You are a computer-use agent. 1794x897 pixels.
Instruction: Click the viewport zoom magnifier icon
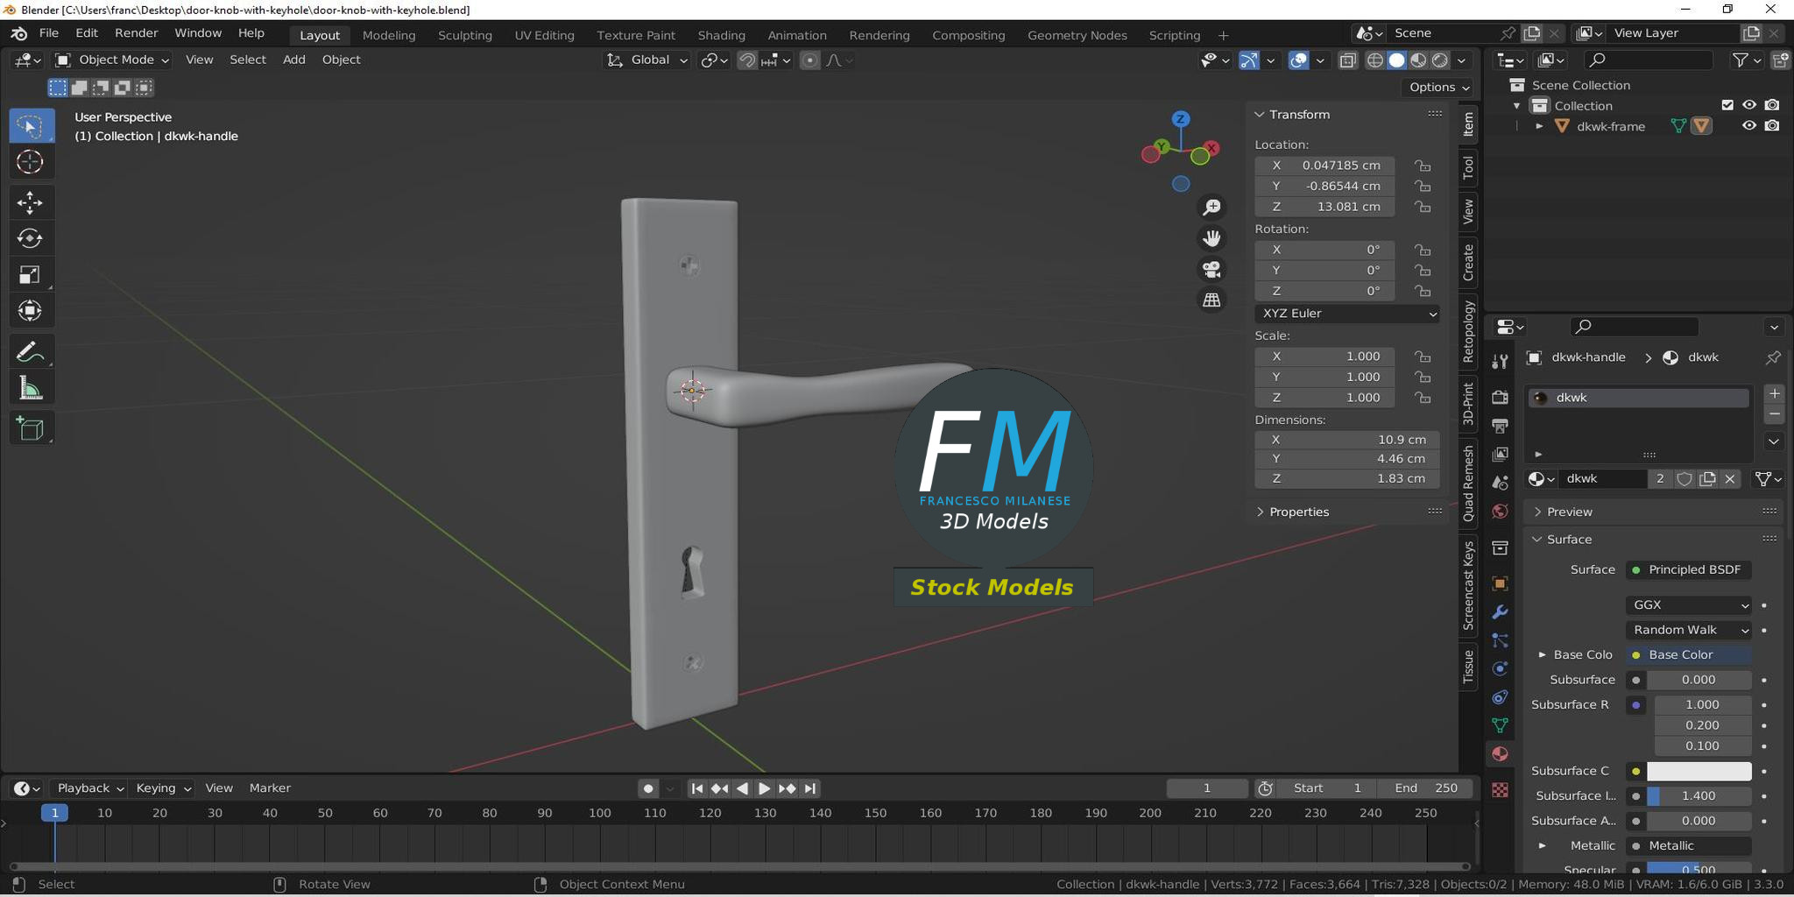click(x=1211, y=207)
